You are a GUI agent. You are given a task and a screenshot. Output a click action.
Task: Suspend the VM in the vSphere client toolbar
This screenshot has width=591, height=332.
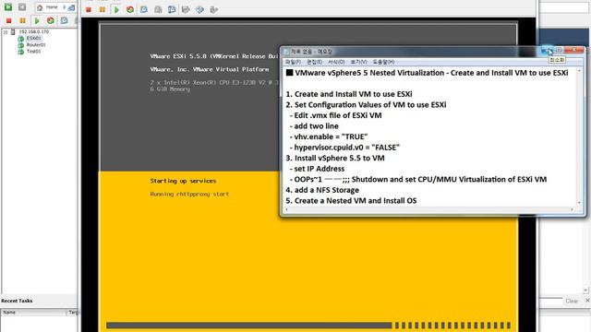coord(22,20)
